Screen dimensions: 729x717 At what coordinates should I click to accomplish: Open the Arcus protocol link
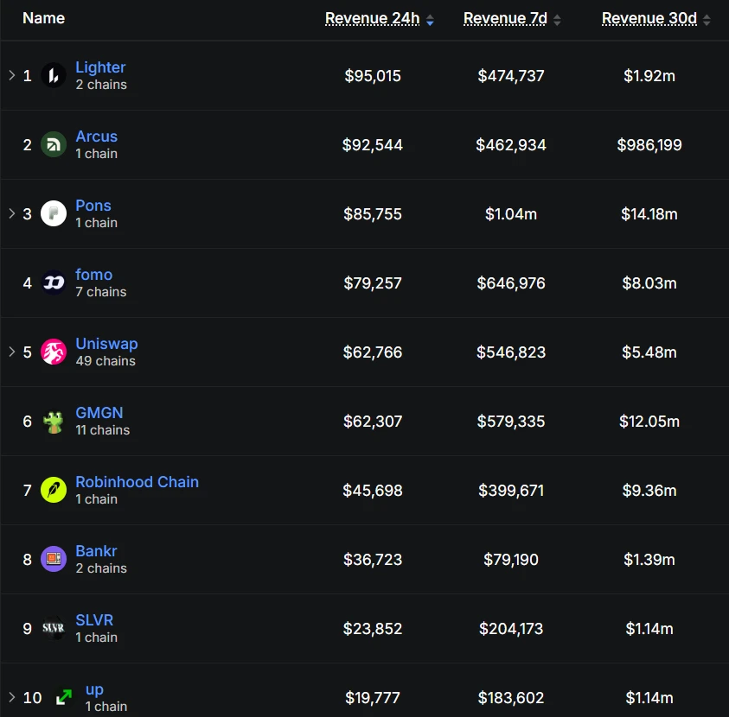point(97,136)
